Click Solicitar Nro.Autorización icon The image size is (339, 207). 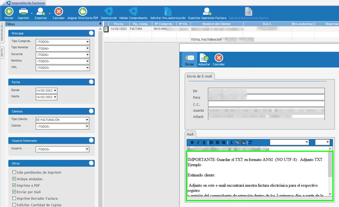coord(168,11)
